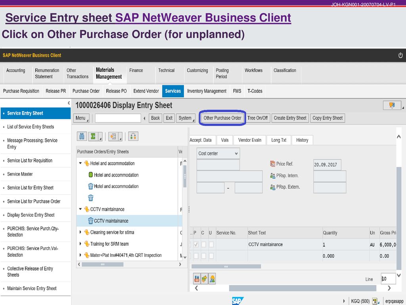The height and width of the screenshot is (305, 406).
Task: Collapse the left navigation panel chevron
Action: (69, 103)
